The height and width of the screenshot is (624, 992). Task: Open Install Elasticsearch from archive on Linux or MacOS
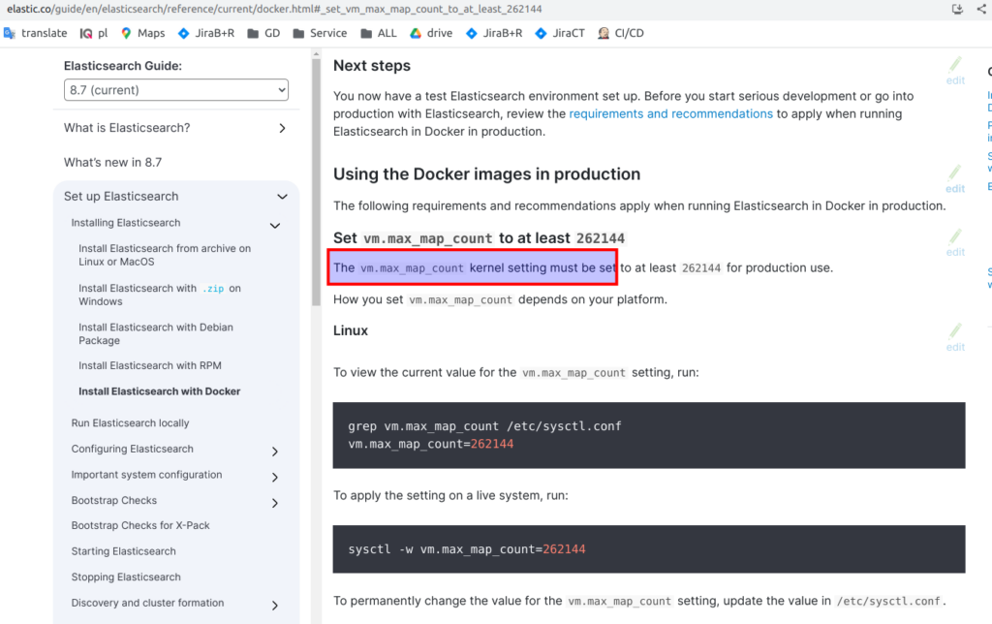point(165,255)
